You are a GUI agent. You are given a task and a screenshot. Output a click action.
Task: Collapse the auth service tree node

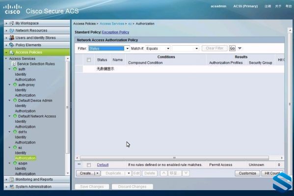pyautogui.click(x=9, y=69)
